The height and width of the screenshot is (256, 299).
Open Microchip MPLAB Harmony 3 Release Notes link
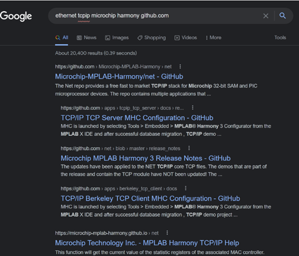(146, 158)
